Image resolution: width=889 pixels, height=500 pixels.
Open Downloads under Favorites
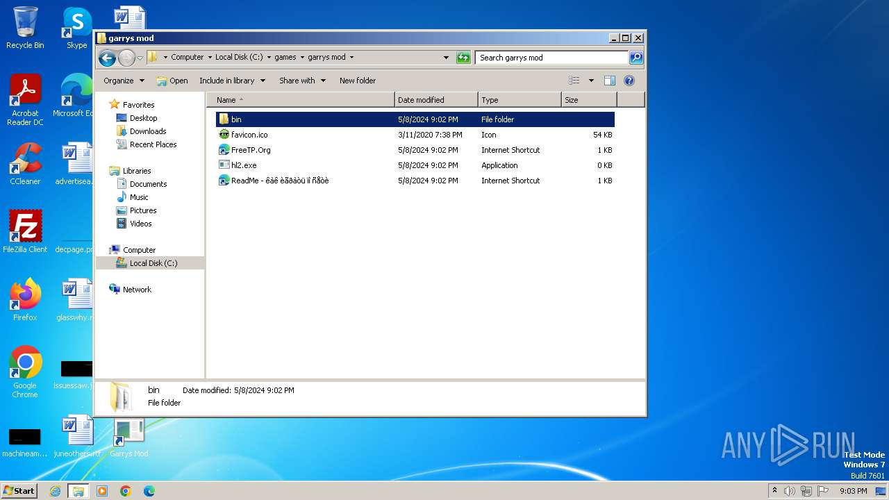click(x=148, y=131)
